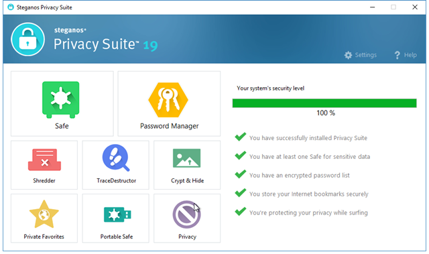The height and width of the screenshot is (254, 429).
Task: Select 'protecting your privacy while surfing' item
Action: 308,212
